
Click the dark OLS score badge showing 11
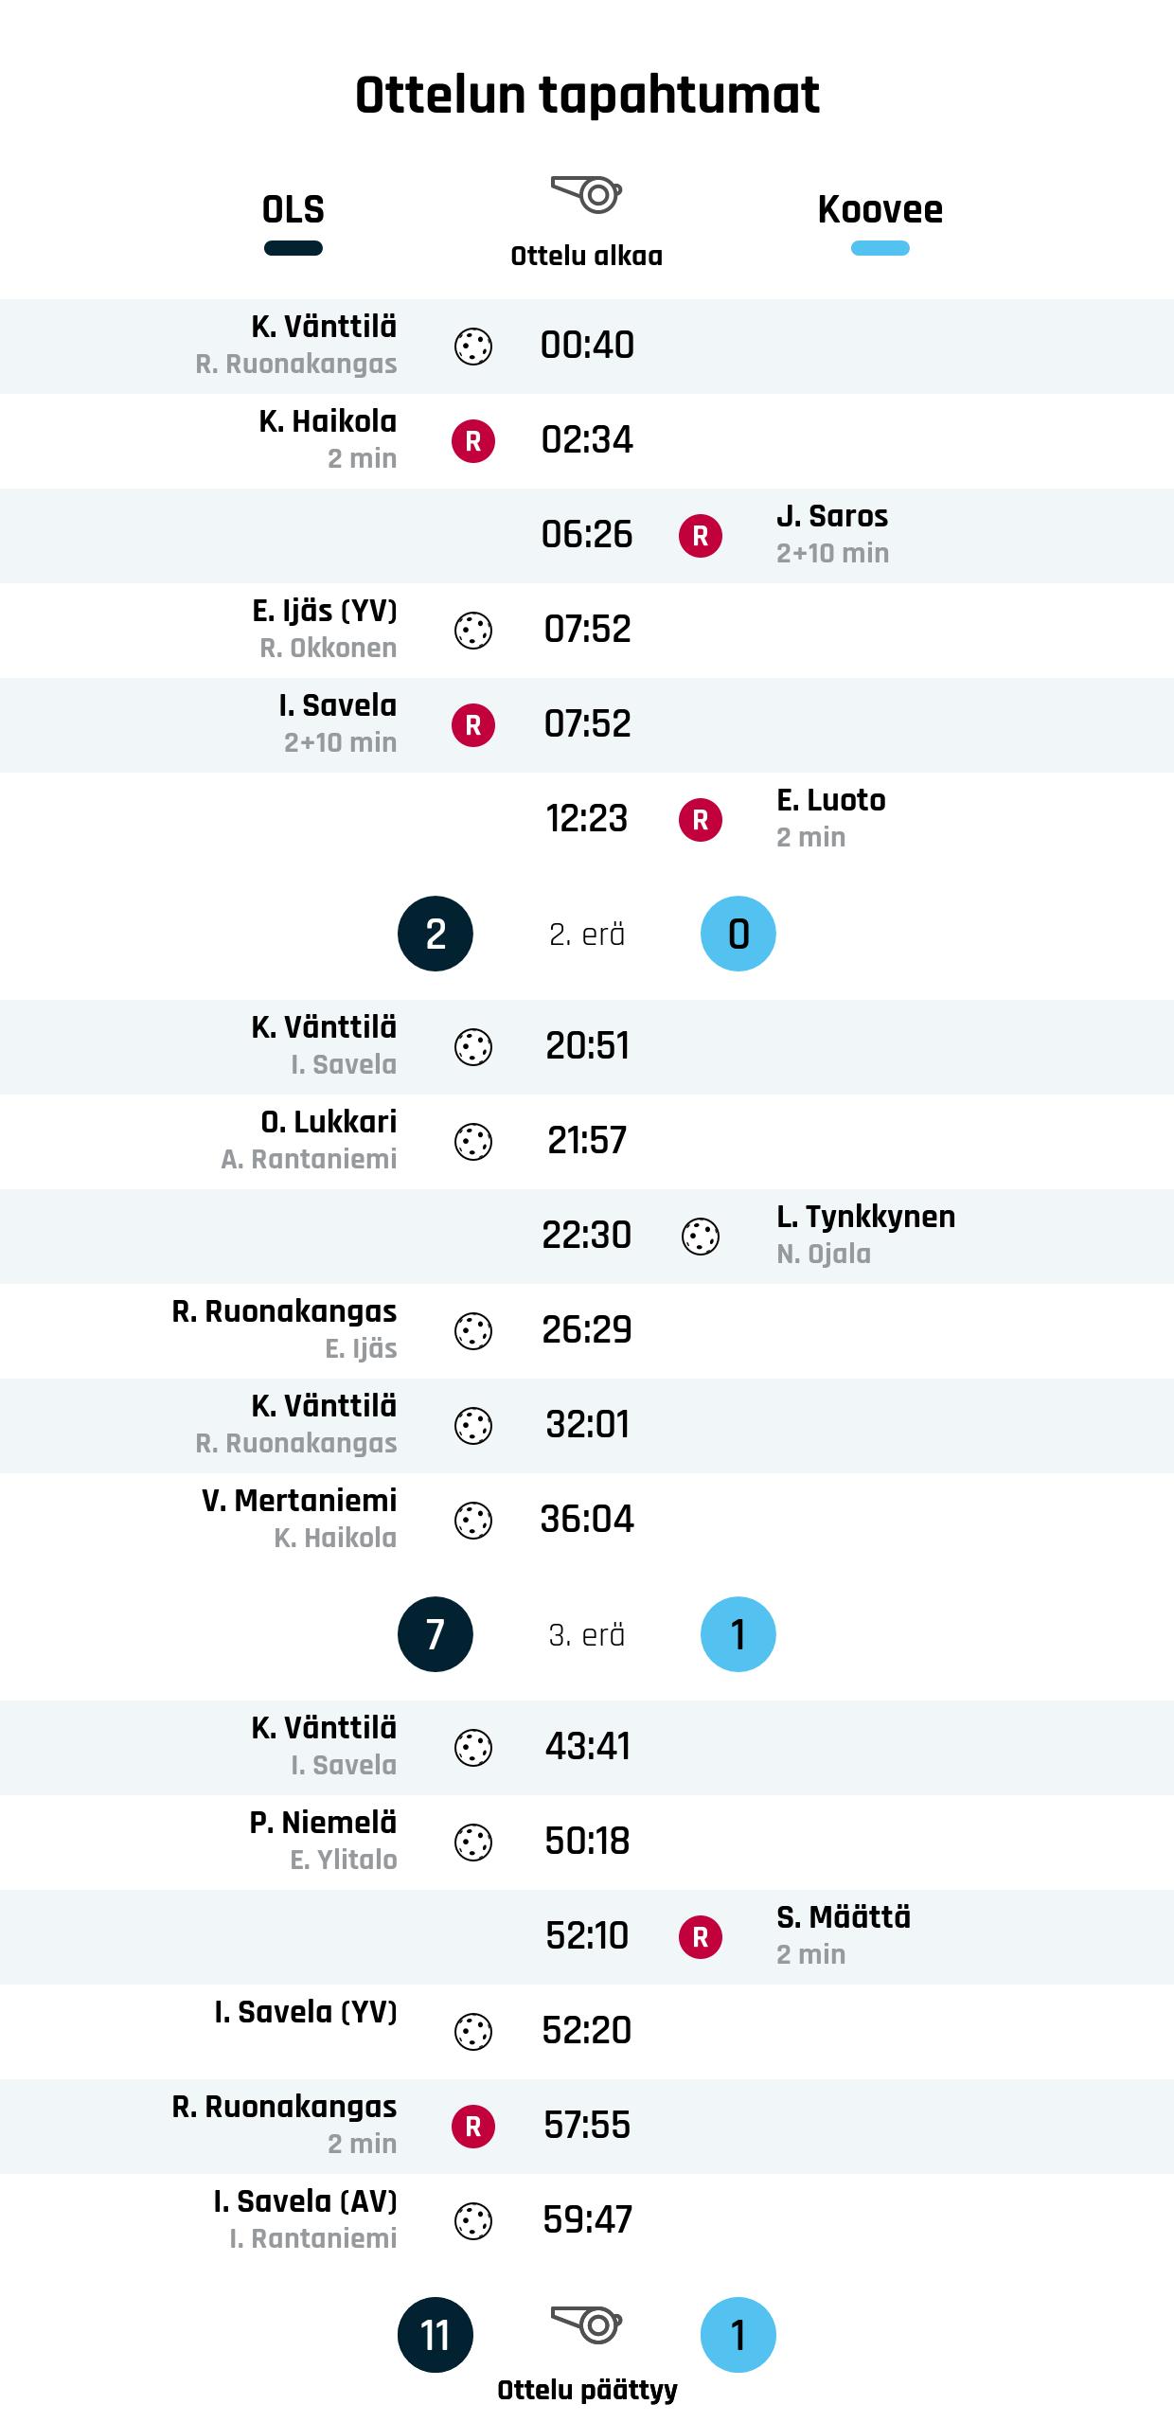click(436, 2335)
